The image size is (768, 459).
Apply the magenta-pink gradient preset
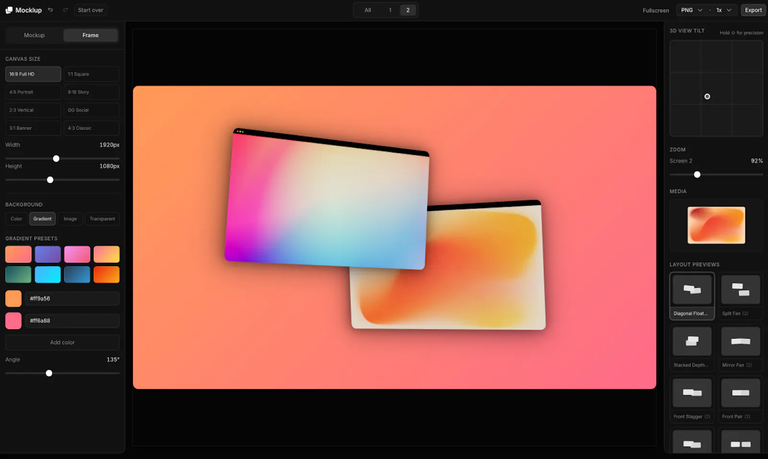click(x=77, y=254)
